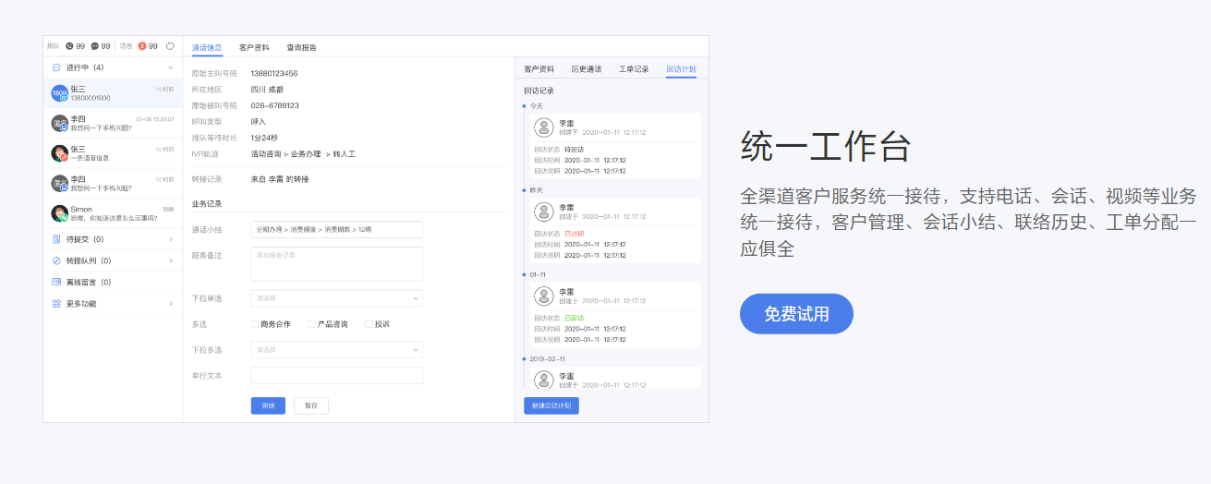Screen dimensions: 1211x484
Task: Collapse the 进行中 conversation list
Action: tap(170, 67)
